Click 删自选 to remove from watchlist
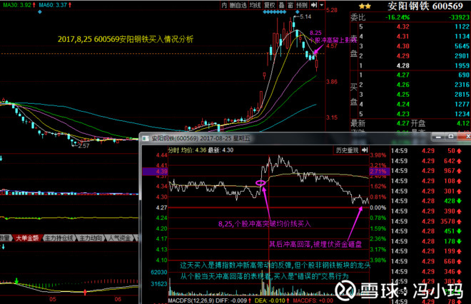The image size is (471, 304). (238, 5)
